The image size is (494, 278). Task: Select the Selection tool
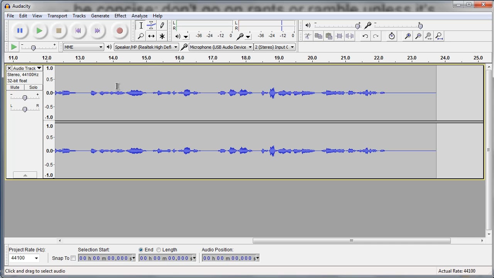(141, 25)
